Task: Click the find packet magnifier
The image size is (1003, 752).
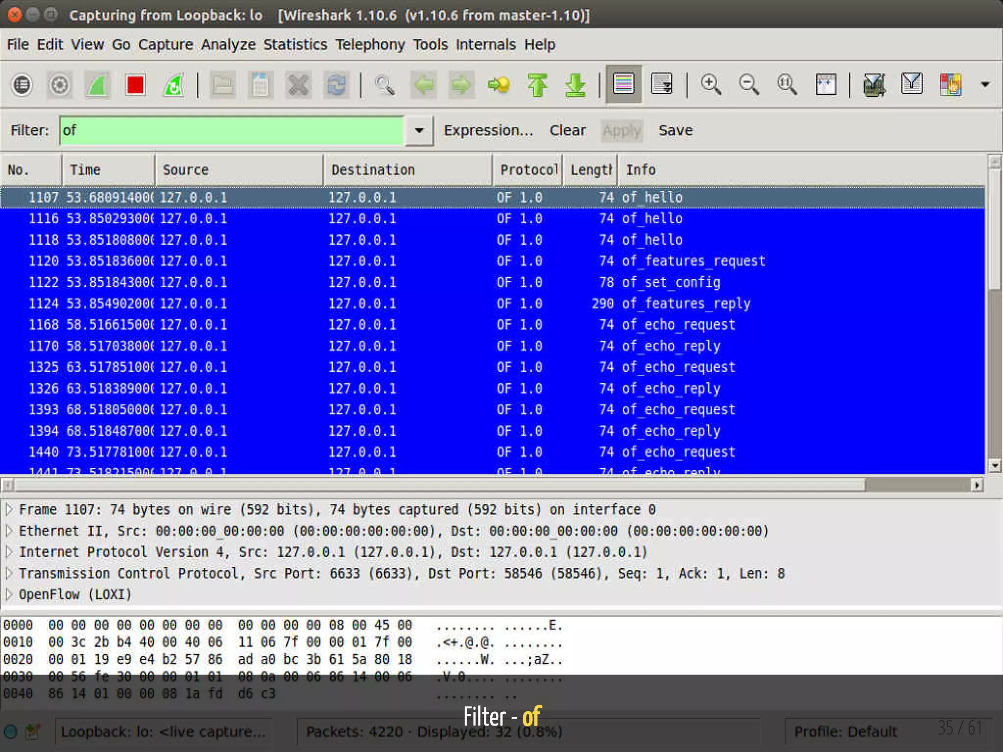Action: coord(384,85)
